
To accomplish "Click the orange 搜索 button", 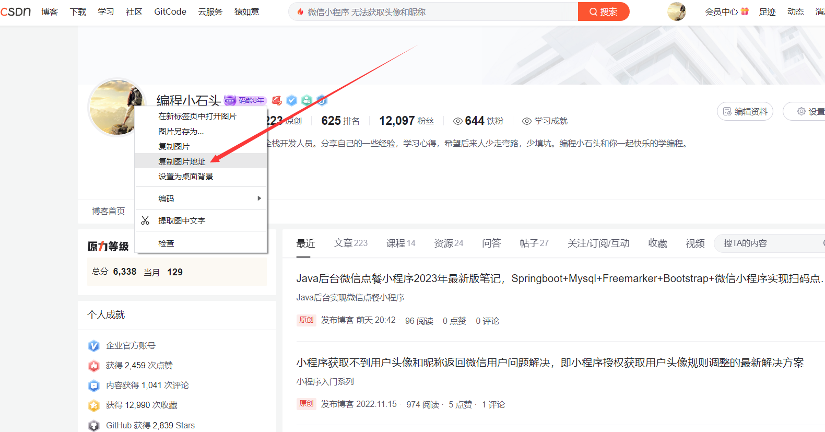I will (x=604, y=11).
